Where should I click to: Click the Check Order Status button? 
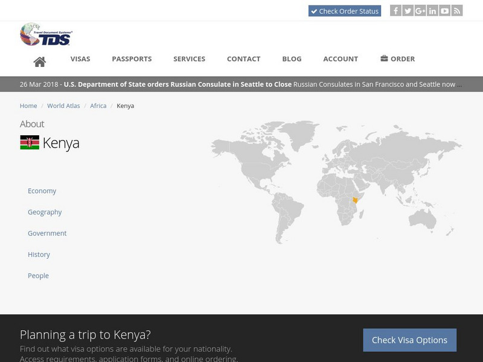tap(345, 11)
